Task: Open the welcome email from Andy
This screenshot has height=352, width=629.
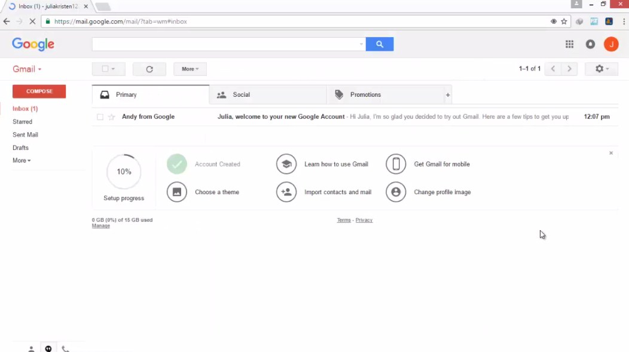Action: (x=355, y=117)
